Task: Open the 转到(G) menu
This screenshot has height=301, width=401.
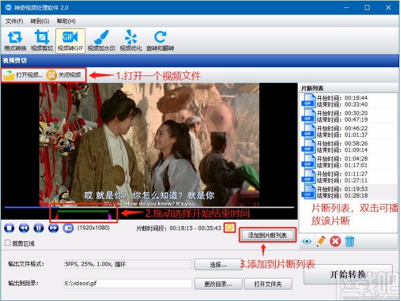Action: coord(40,21)
